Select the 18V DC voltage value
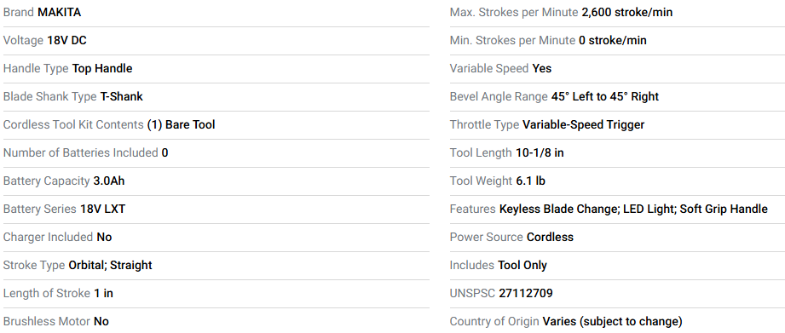The width and height of the screenshot is (785, 333). [66, 41]
